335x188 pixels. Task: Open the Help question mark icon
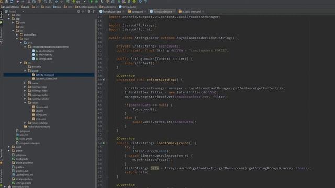(x=146, y=2)
